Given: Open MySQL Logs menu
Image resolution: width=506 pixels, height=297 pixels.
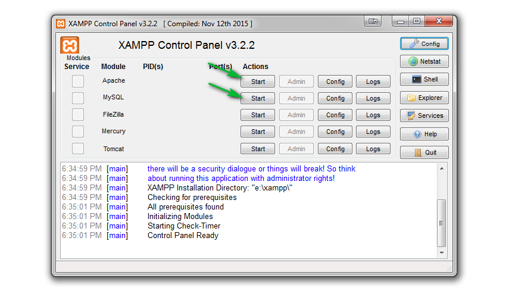Looking at the screenshot, I should tap(373, 98).
